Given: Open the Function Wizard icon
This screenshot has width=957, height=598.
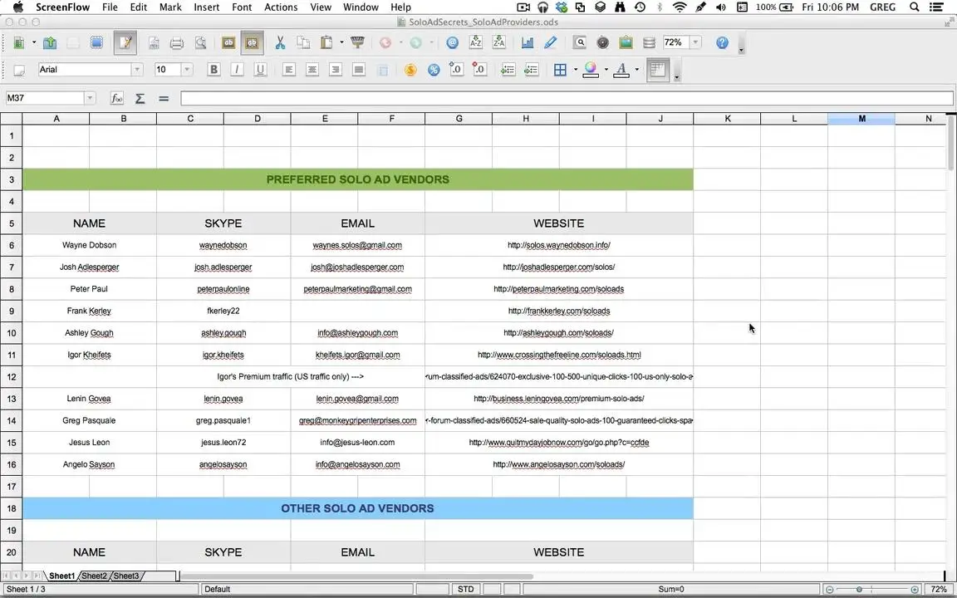Looking at the screenshot, I should tap(116, 98).
